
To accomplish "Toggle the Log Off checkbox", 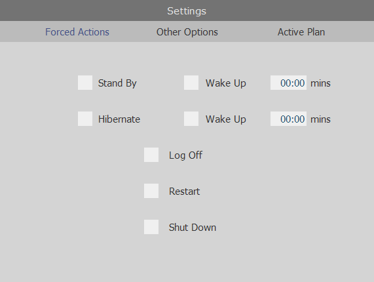I will pos(151,155).
